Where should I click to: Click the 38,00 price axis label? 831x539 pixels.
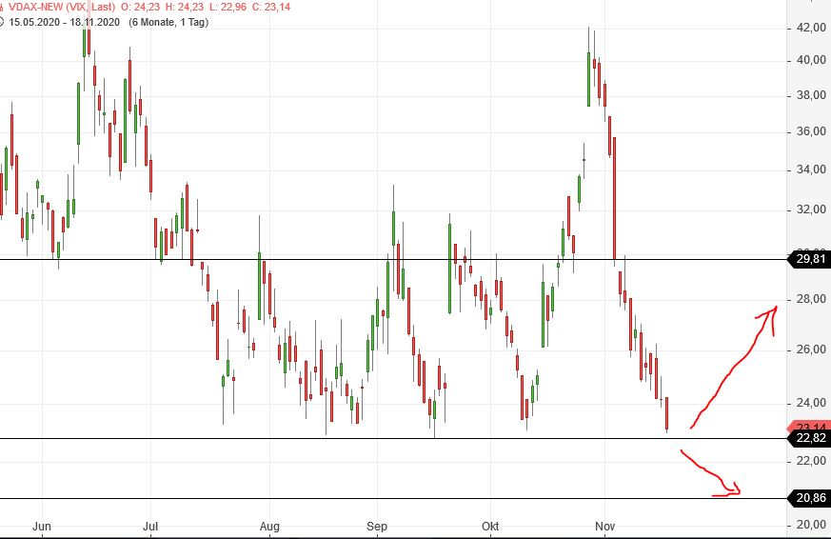[x=811, y=95]
